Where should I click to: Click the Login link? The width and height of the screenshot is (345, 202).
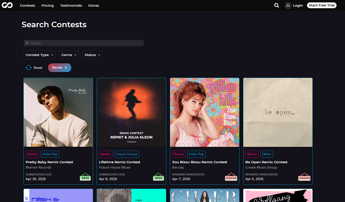[x=298, y=6]
